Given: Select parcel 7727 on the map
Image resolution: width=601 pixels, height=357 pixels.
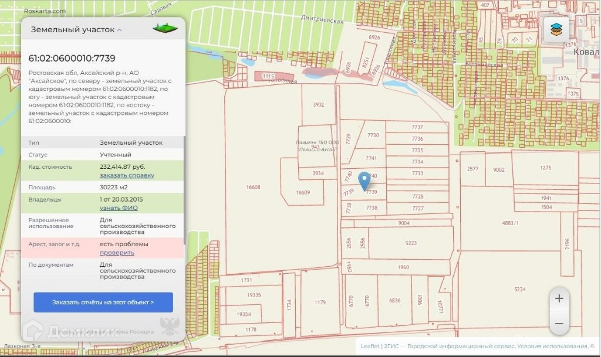Looking at the screenshot, I should click(x=418, y=209).
